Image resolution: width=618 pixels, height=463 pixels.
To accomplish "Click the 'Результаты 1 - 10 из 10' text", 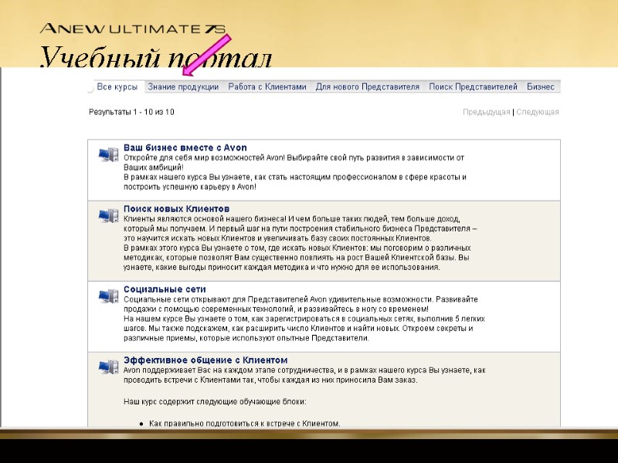I will [x=131, y=112].
